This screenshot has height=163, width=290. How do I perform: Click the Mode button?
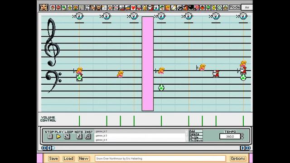point(235,7)
